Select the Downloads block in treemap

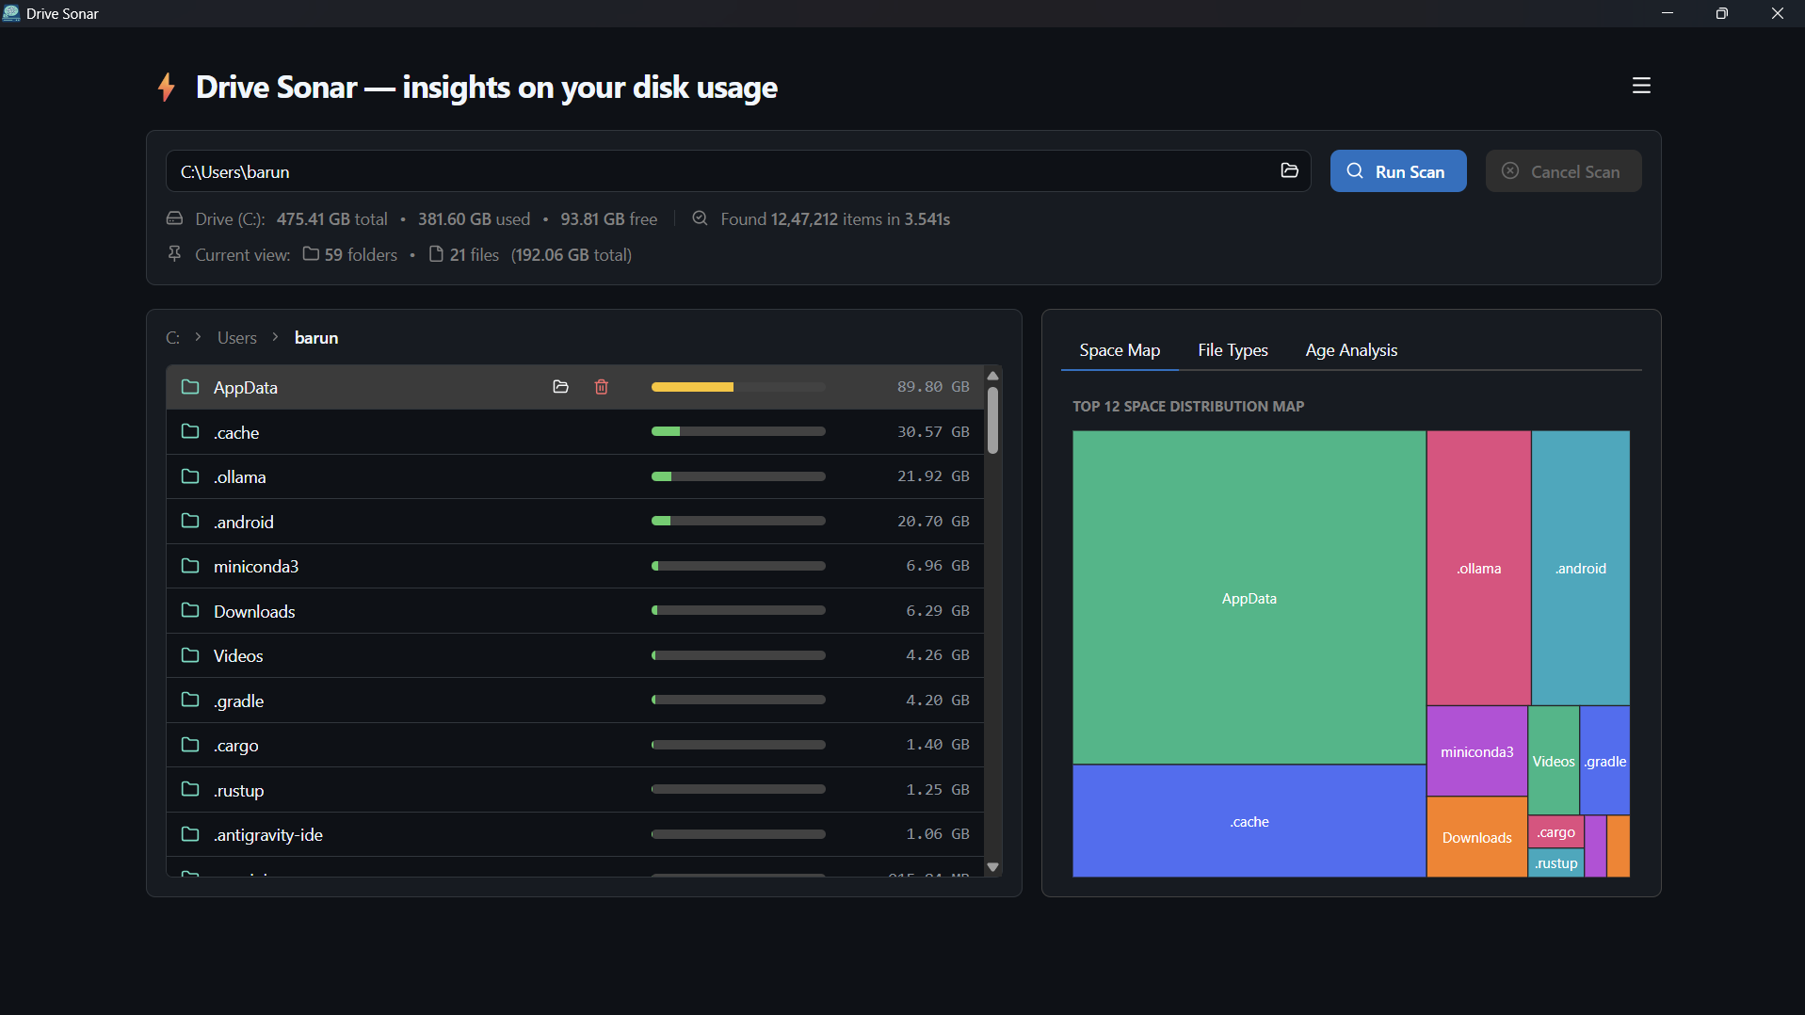point(1477,837)
